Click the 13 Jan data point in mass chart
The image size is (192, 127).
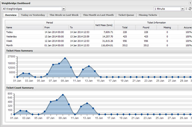click(x=89, y=66)
